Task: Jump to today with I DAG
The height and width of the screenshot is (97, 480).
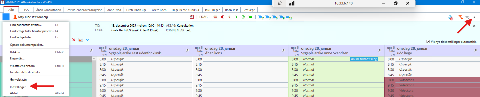Action: click(x=203, y=17)
